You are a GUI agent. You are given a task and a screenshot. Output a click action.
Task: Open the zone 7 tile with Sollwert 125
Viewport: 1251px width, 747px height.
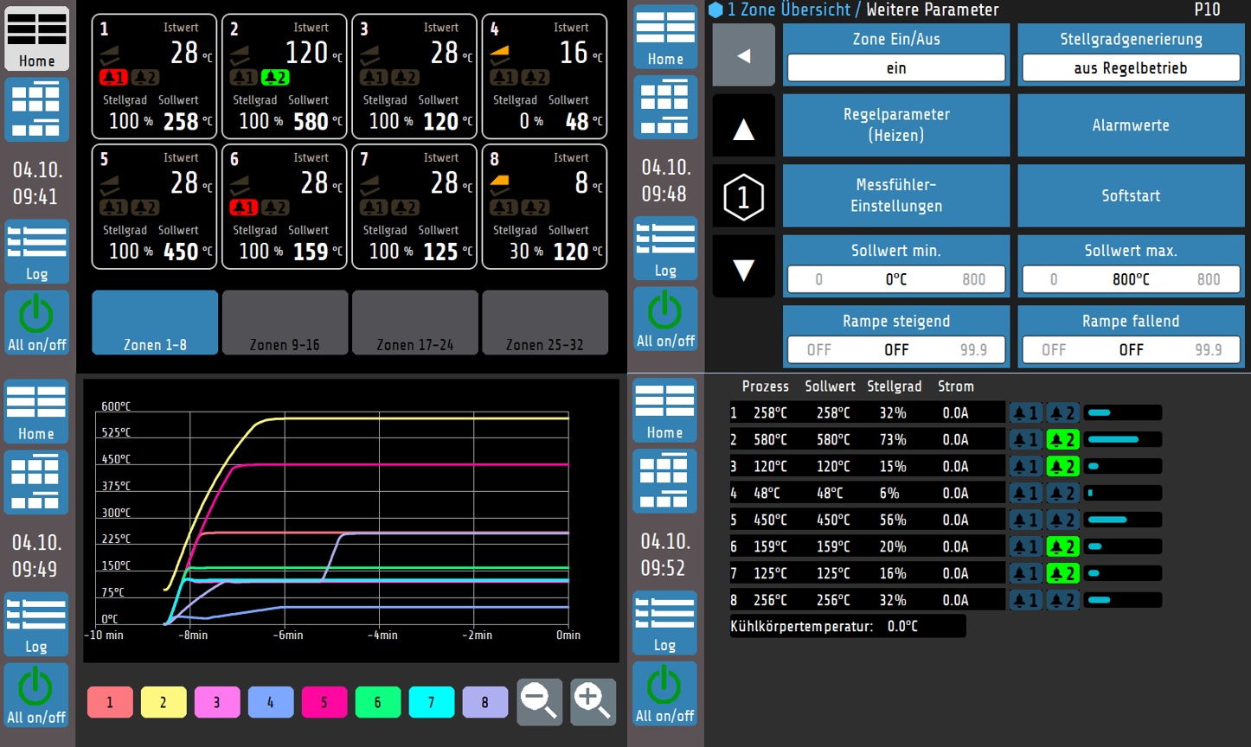click(414, 207)
